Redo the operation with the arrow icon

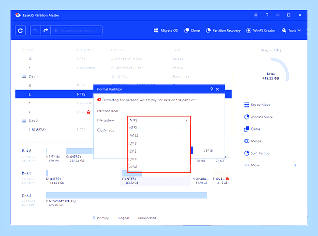(46, 30)
